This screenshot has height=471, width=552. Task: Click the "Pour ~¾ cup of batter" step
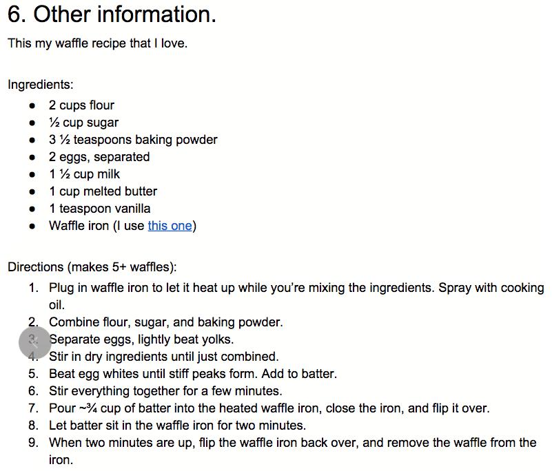[x=269, y=408]
